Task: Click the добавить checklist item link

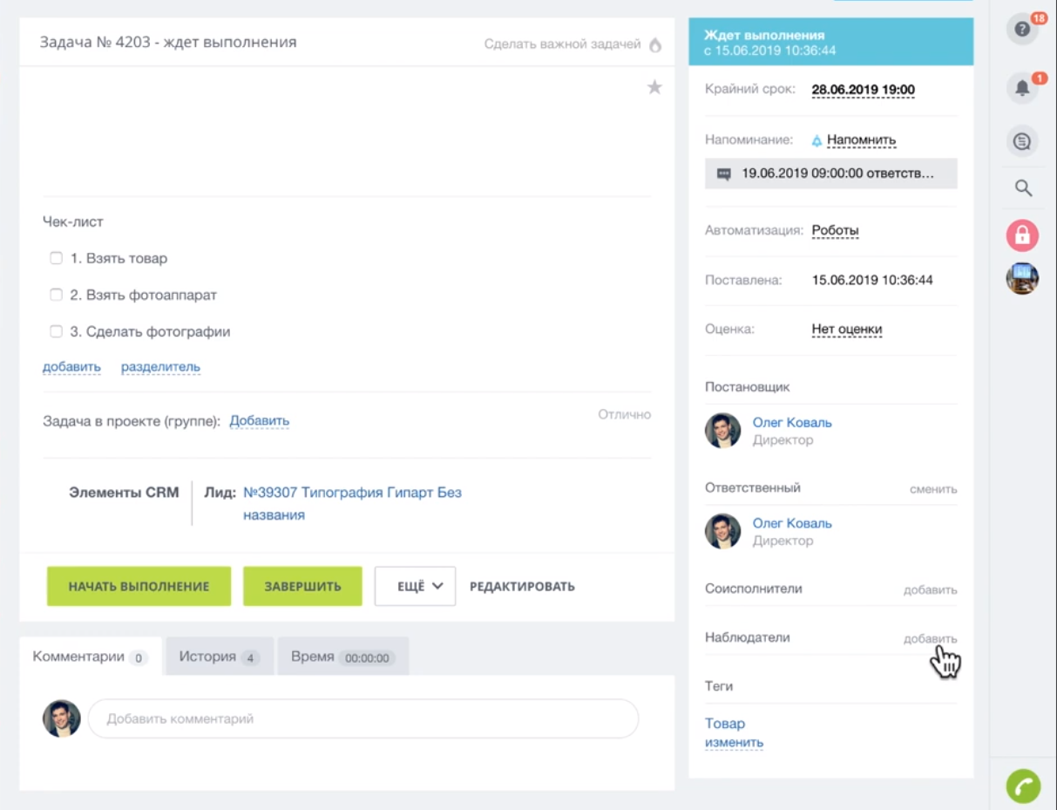Action: 71,367
